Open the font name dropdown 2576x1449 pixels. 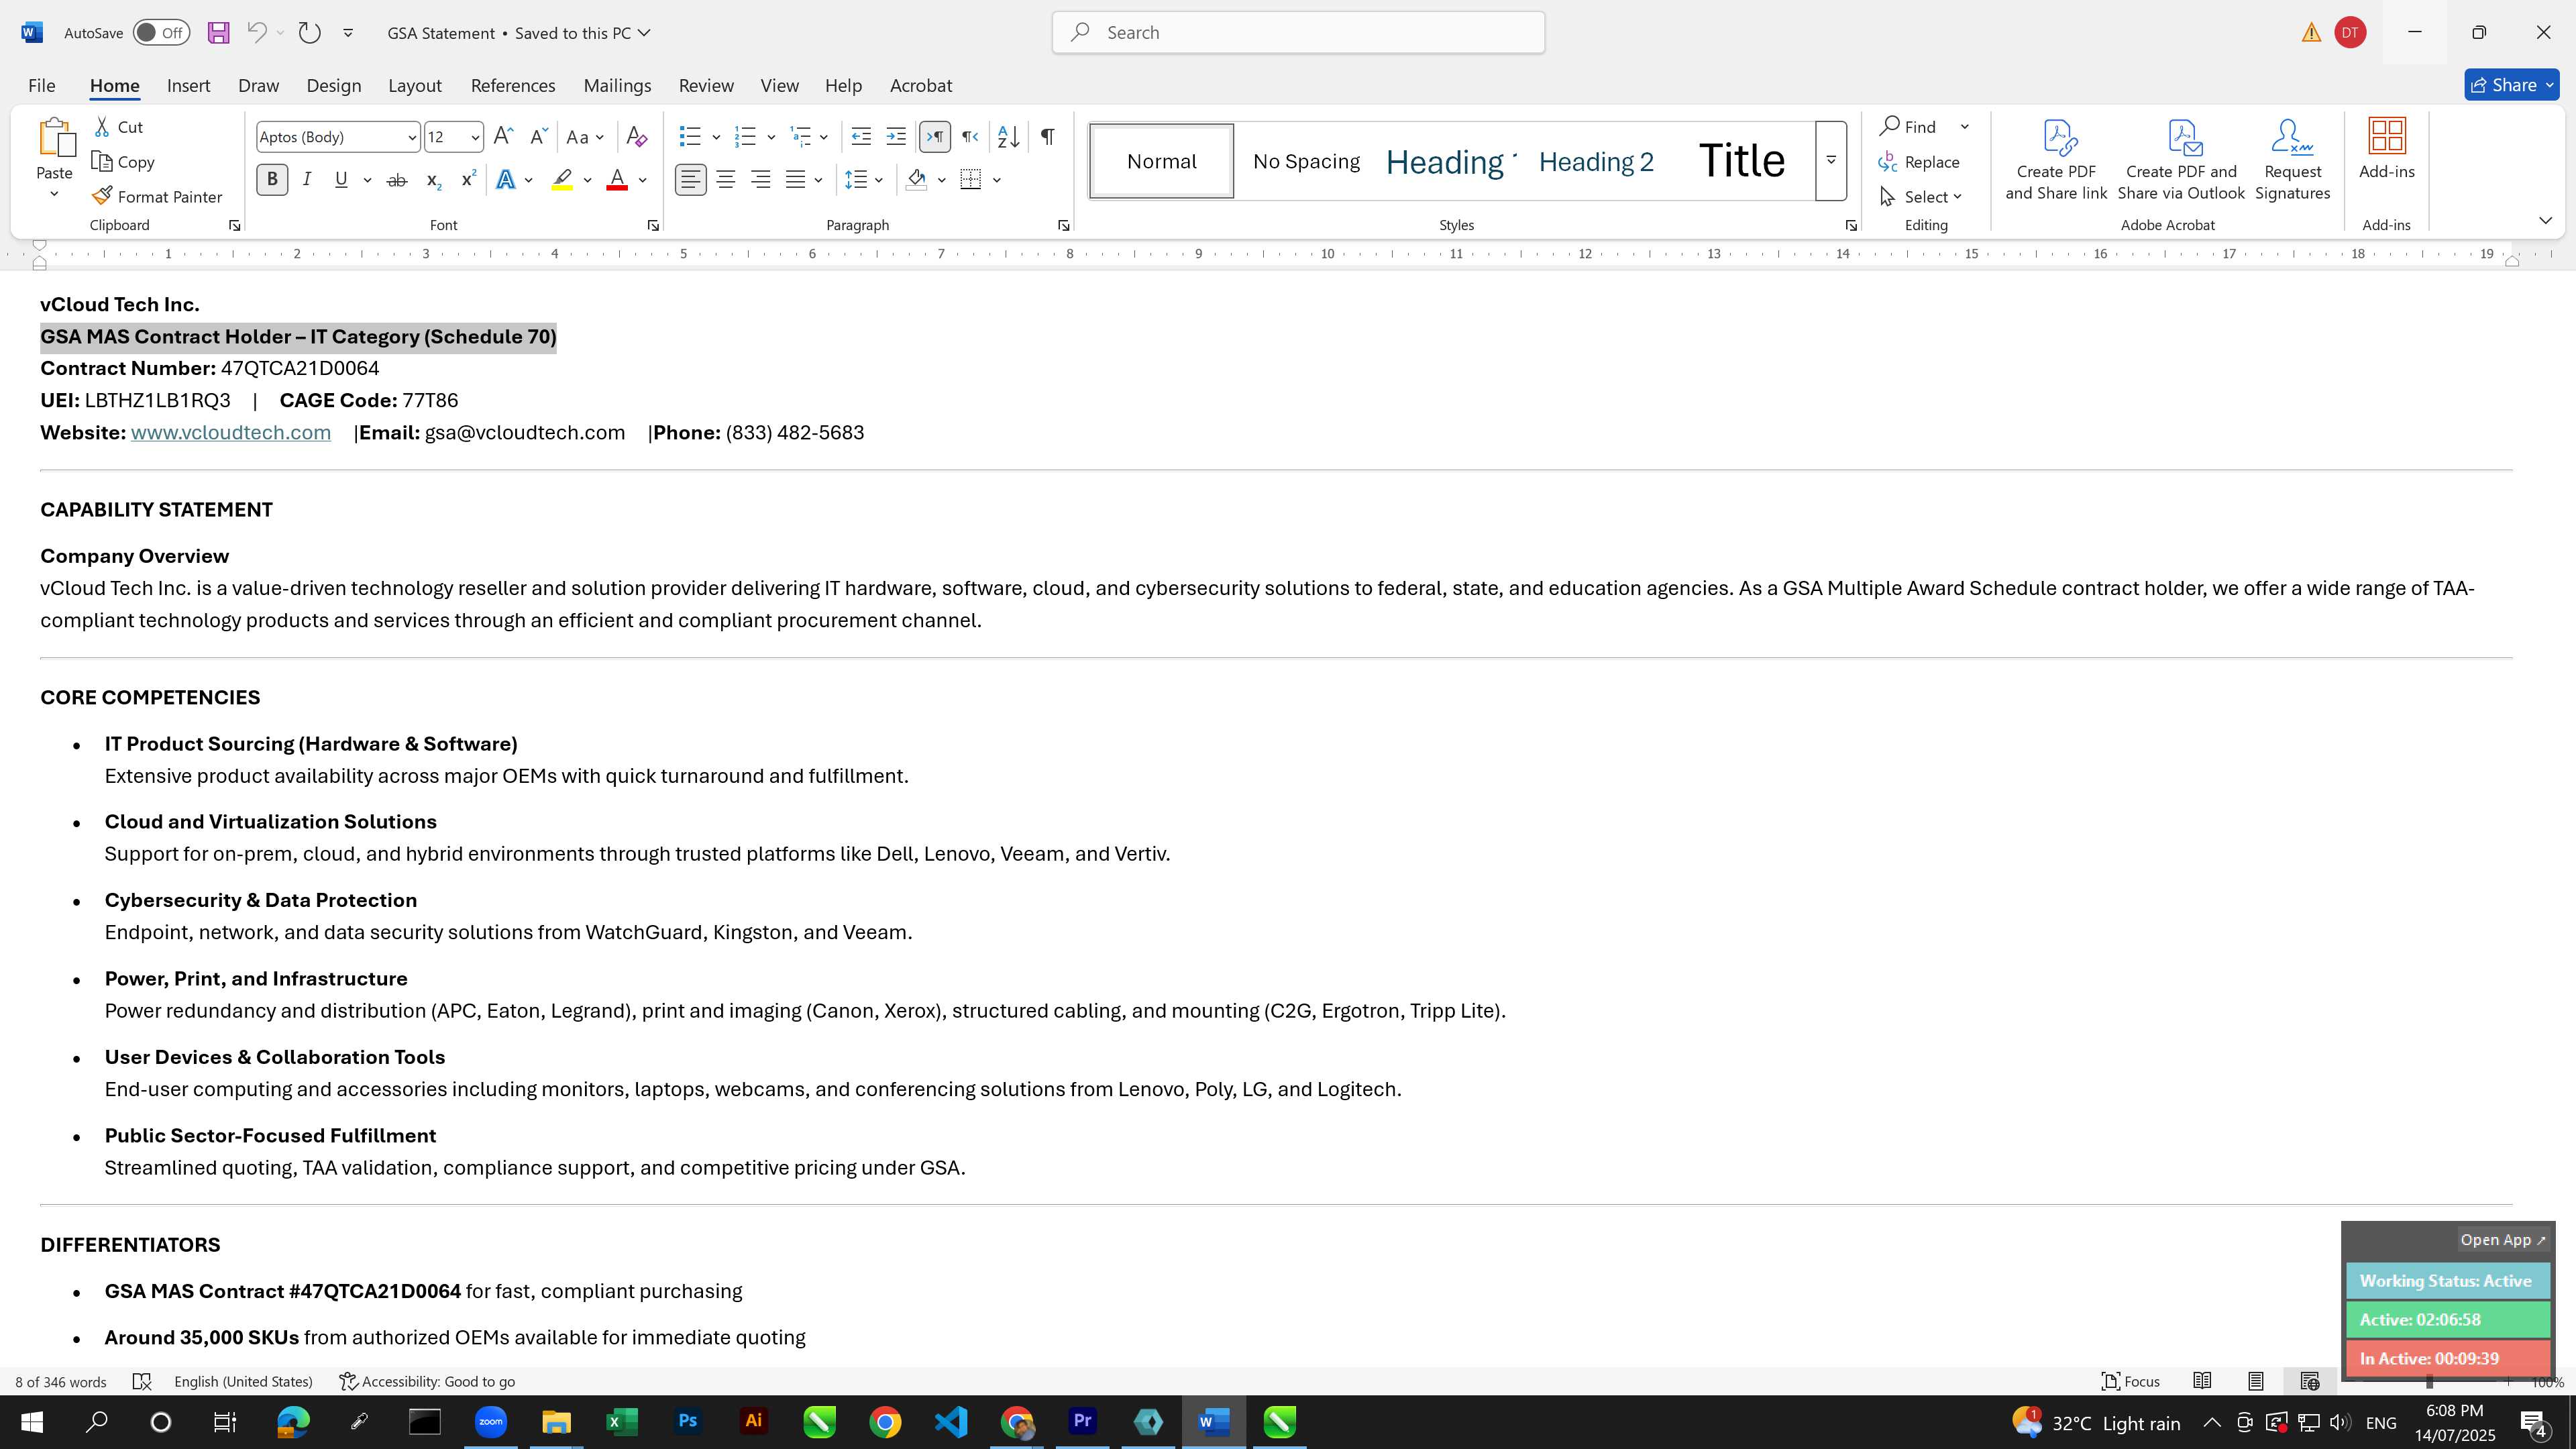pos(411,137)
